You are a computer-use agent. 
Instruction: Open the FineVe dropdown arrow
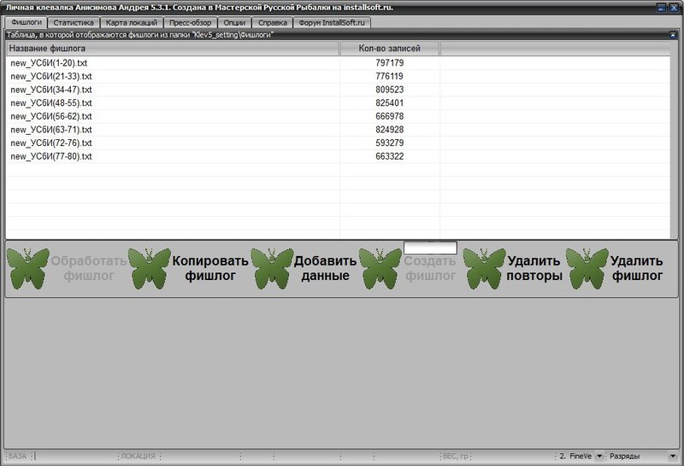coord(599,456)
